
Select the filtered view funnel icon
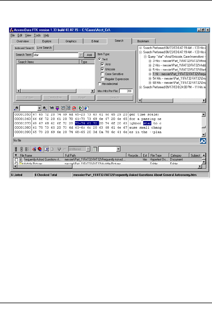pos(57,108)
